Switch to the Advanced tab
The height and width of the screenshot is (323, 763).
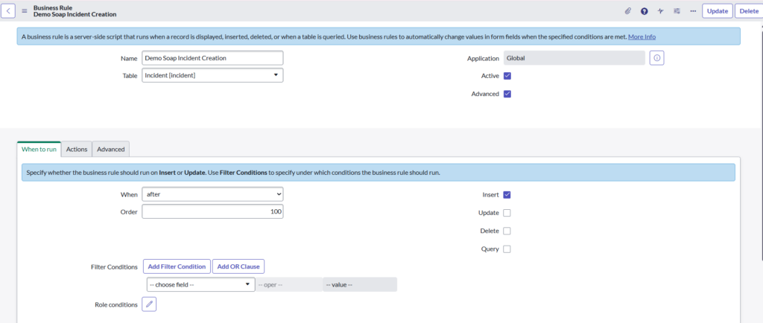click(x=110, y=149)
